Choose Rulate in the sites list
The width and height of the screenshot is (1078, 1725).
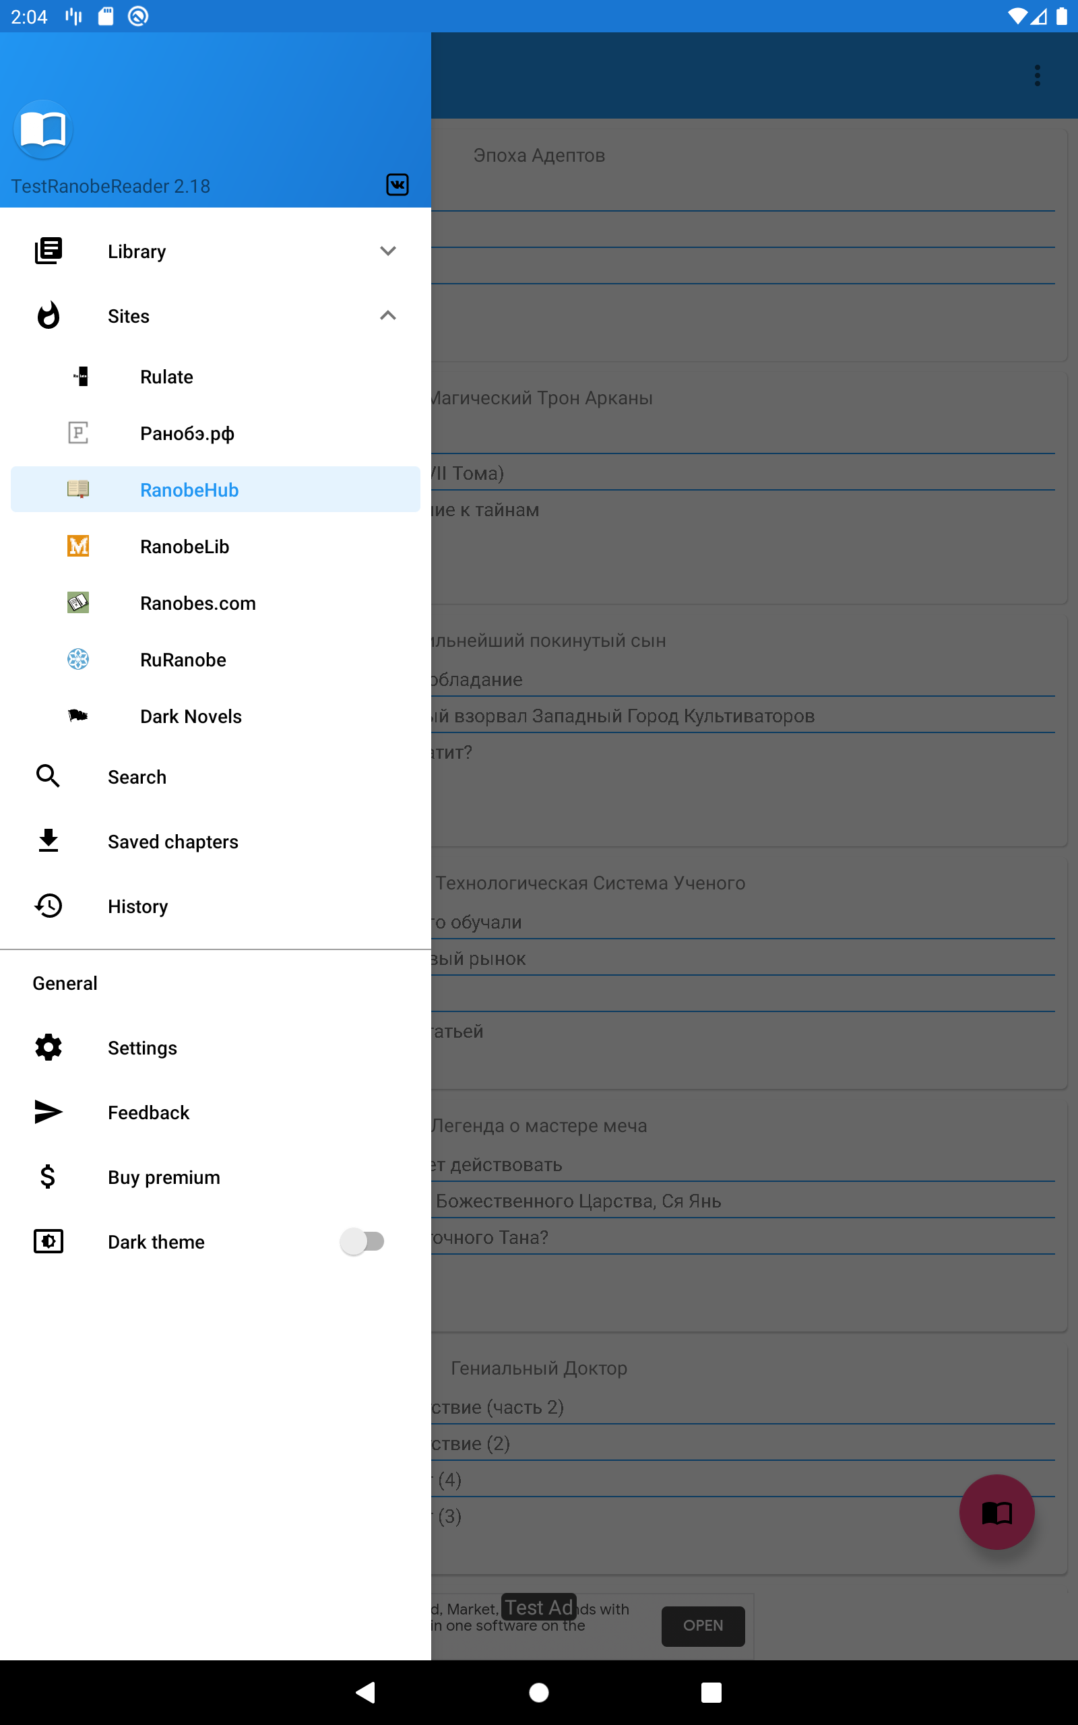click(216, 377)
